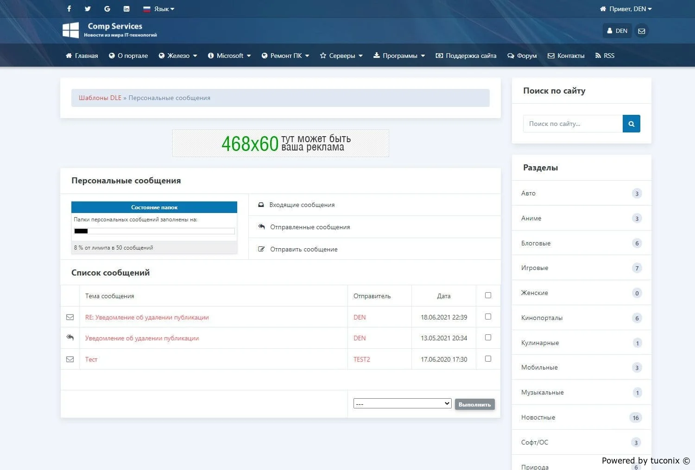Expand the Ремонт ПК menu
The image size is (695, 470).
[x=285, y=56]
